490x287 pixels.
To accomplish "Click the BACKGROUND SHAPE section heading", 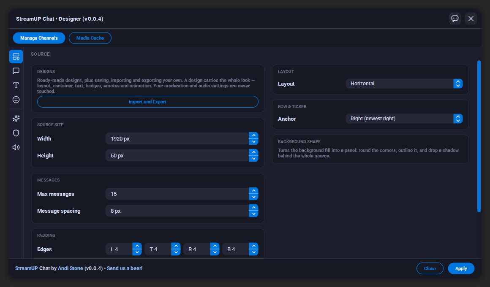I will [299, 142].
